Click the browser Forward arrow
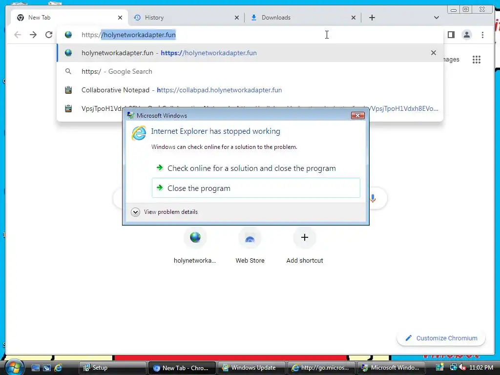This screenshot has width=500, height=375. click(x=33, y=35)
